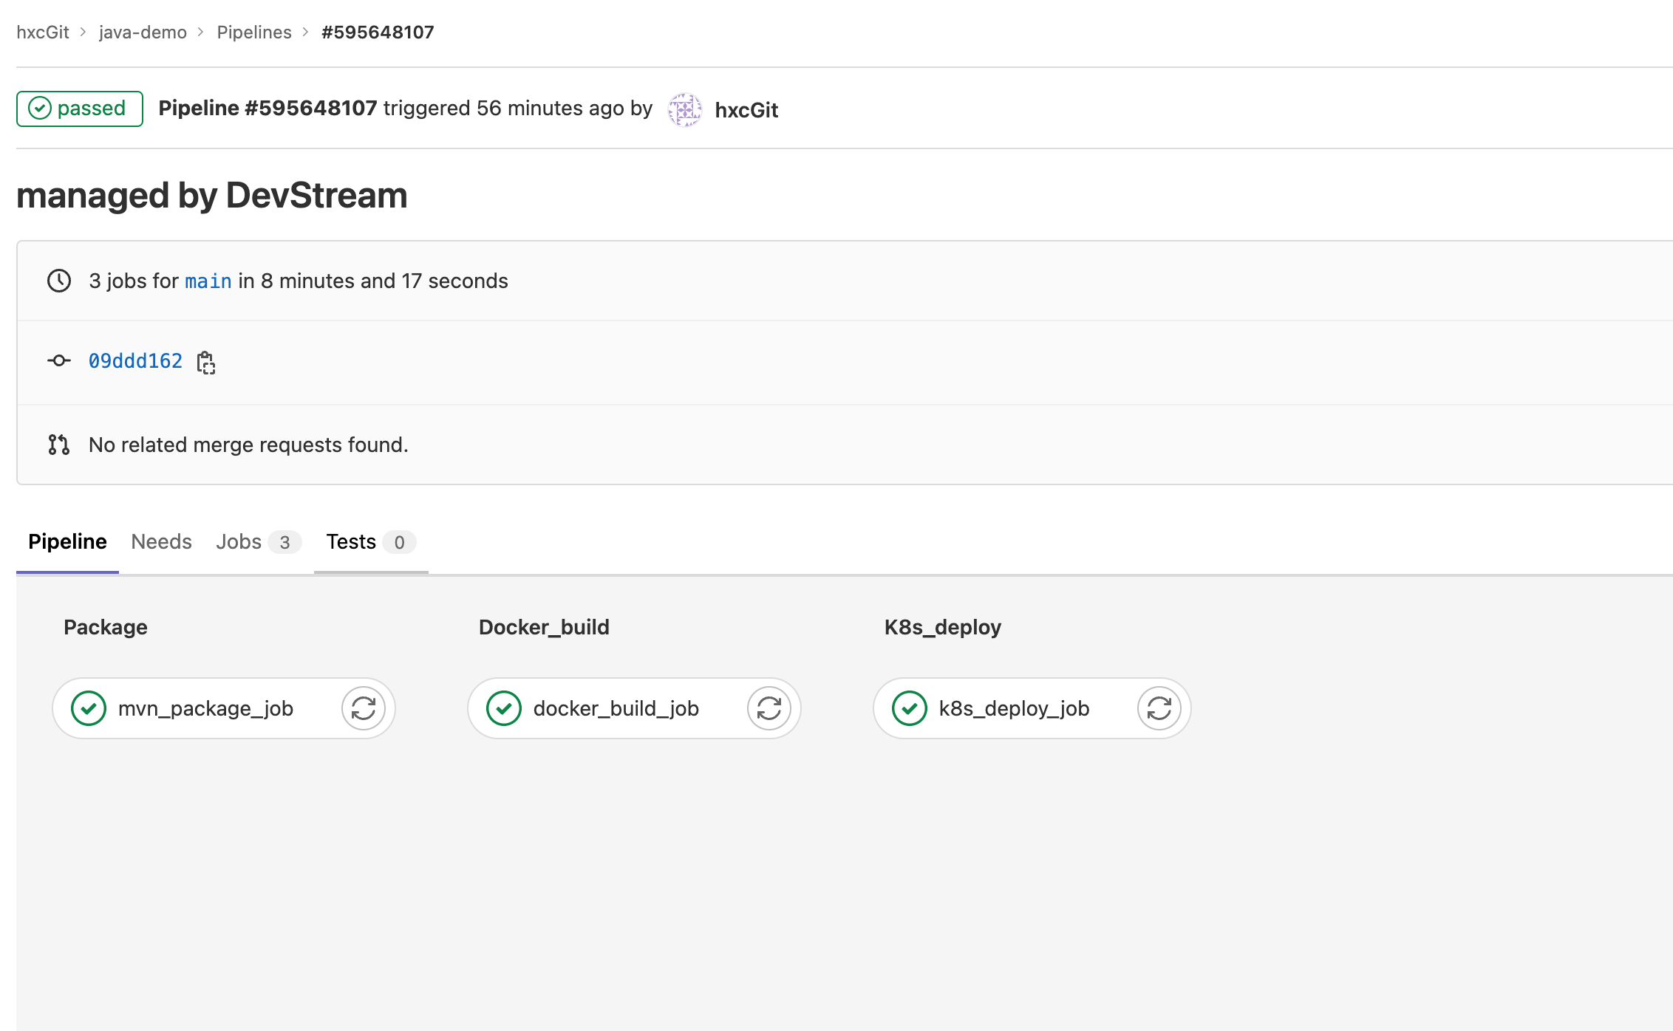Click k8s_deploy_job green status check icon
This screenshot has width=1673, height=1031.
[910, 708]
